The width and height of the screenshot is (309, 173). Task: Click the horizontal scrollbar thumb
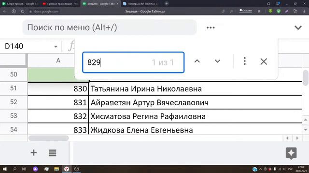48,138
